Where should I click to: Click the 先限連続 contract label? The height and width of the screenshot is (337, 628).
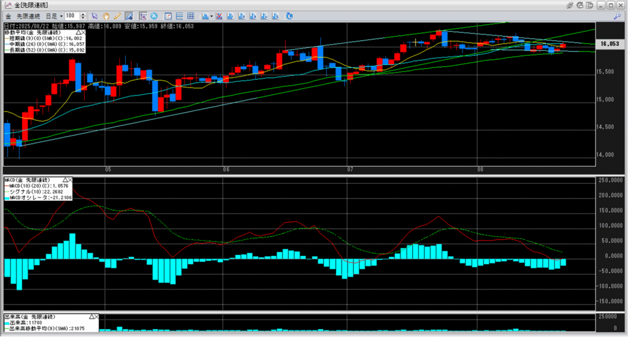click(x=28, y=17)
